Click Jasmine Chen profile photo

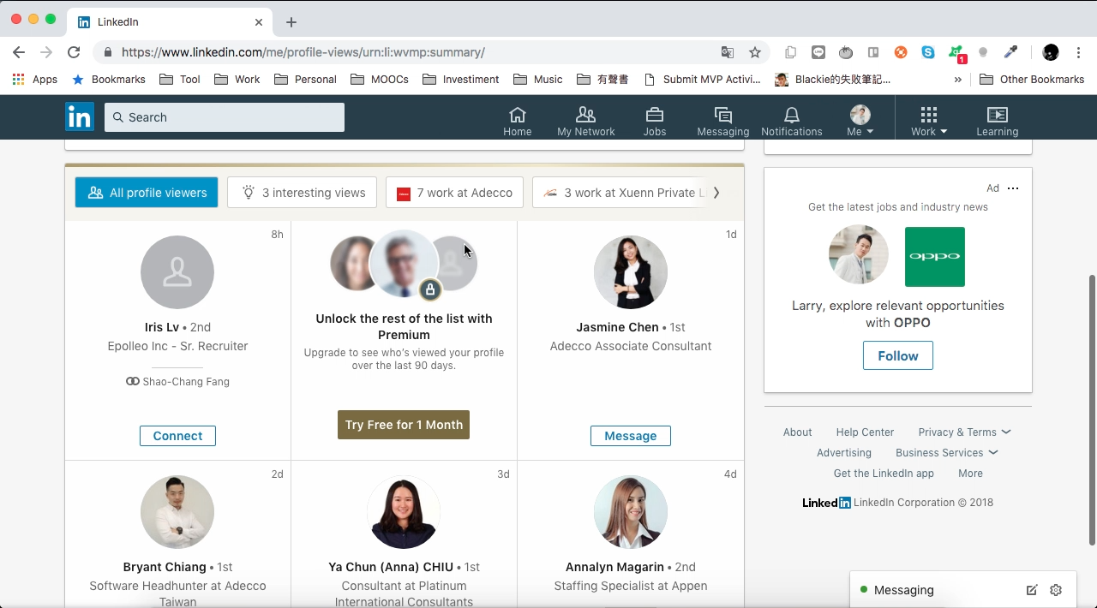[x=631, y=272]
